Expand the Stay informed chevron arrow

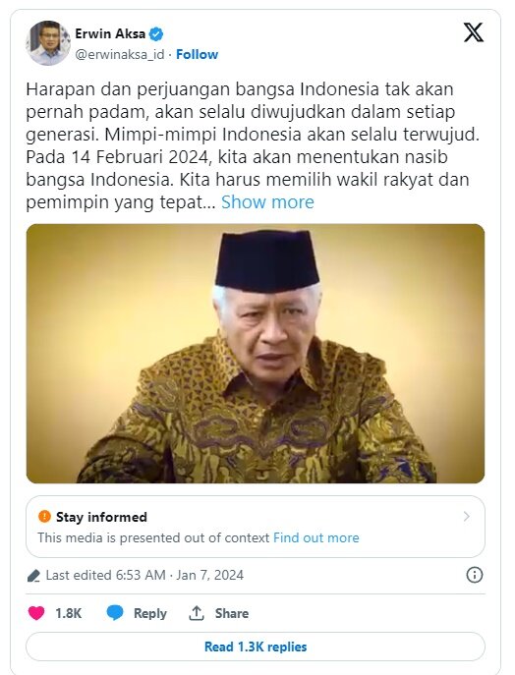466,516
